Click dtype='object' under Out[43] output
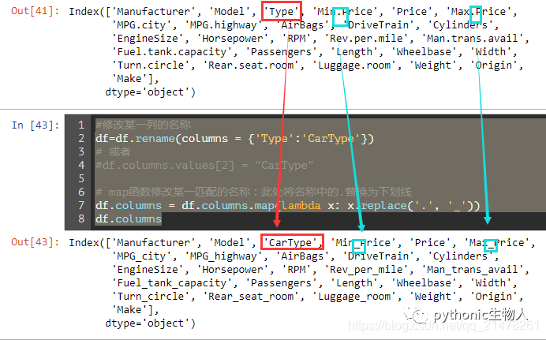The height and width of the screenshot is (340, 546). coord(151,323)
